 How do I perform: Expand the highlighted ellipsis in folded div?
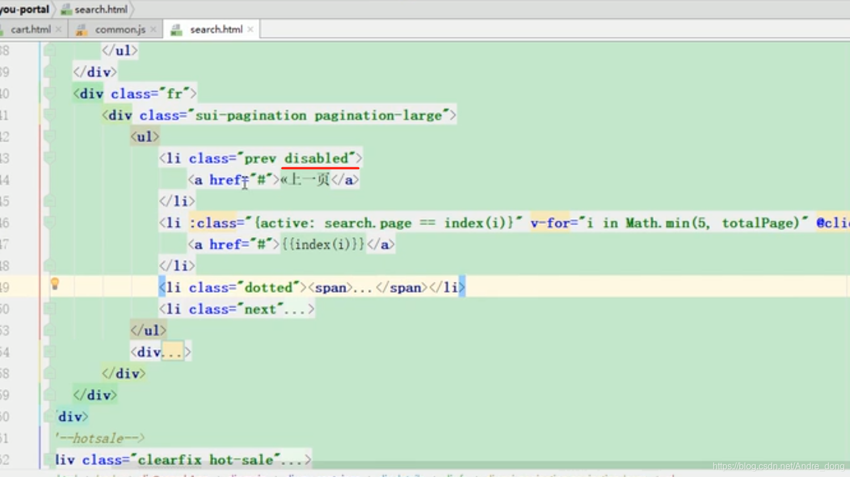pyautogui.click(x=172, y=353)
